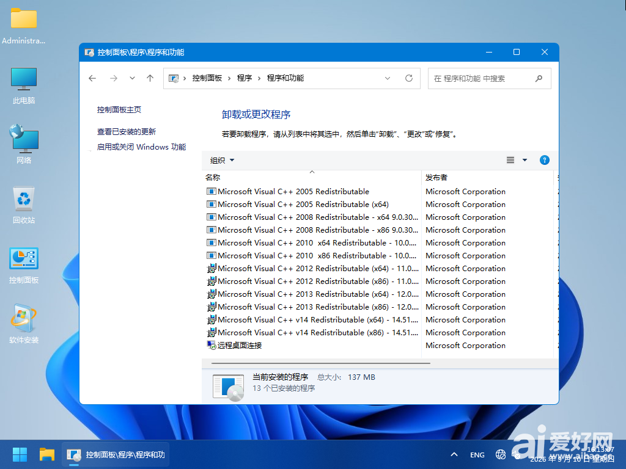Click the 控制面板 breadcrumb segment
Viewport: 626px width, 469px height.
[207, 78]
